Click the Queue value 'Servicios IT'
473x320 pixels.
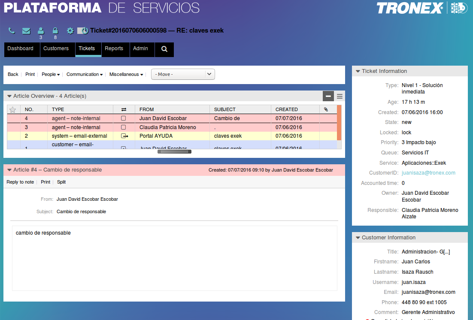click(415, 153)
